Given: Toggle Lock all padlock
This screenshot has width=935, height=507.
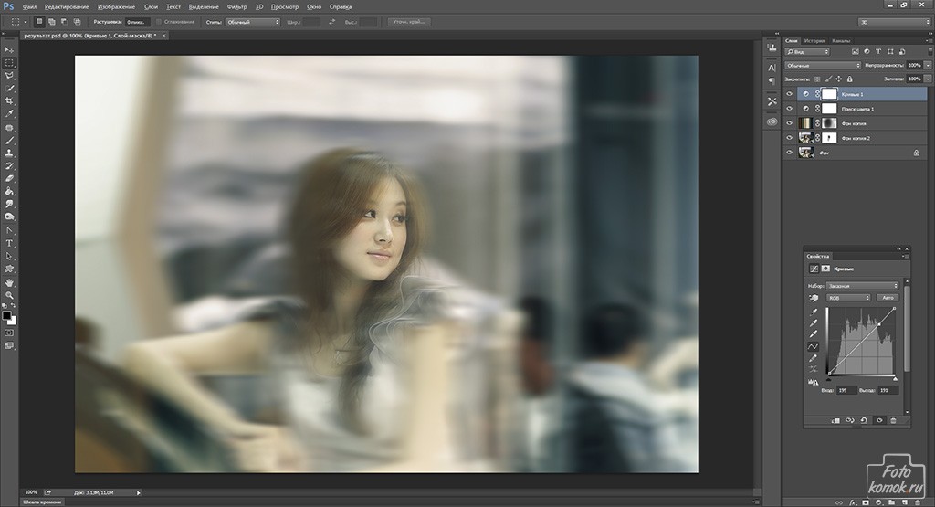Looking at the screenshot, I should (850, 79).
